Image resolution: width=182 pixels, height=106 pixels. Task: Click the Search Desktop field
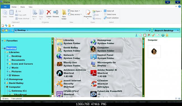[166, 30]
